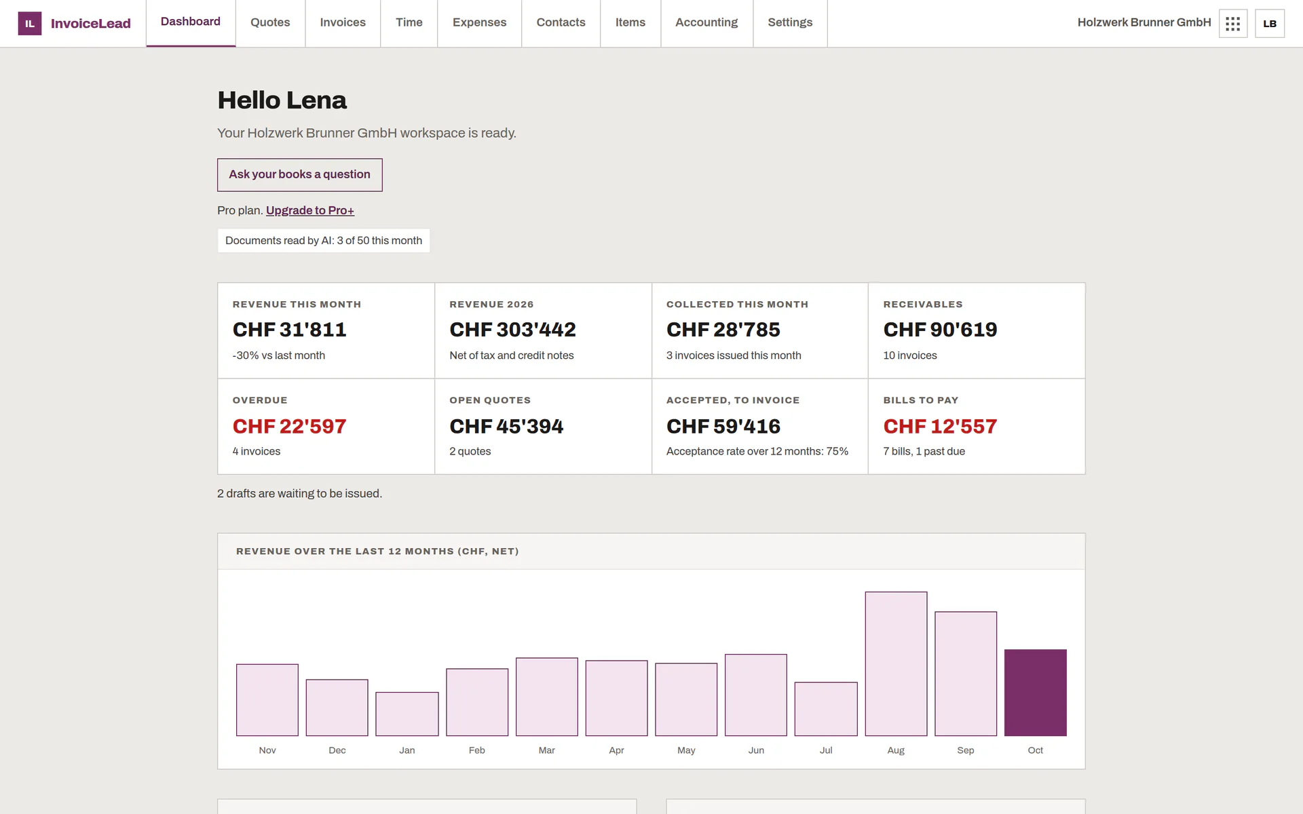1303x814 pixels.
Task: Select the Mar revenue bar
Action: [x=547, y=697]
